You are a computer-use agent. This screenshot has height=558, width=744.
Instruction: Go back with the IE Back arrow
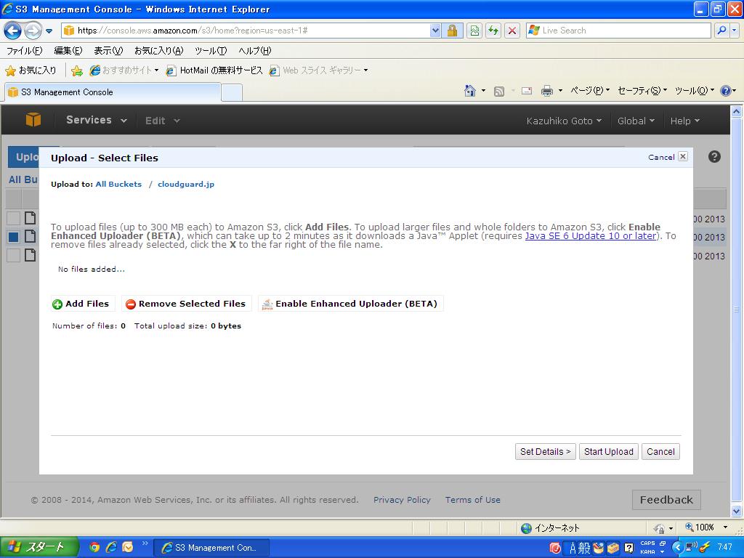click(x=12, y=31)
